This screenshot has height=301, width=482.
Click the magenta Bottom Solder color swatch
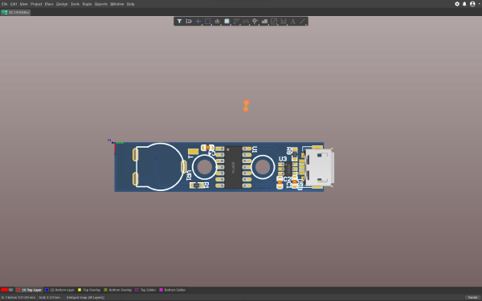click(x=161, y=290)
